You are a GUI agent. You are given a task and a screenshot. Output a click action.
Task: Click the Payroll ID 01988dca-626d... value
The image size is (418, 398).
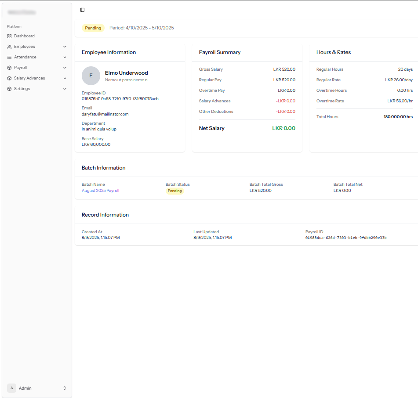tap(346, 238)
